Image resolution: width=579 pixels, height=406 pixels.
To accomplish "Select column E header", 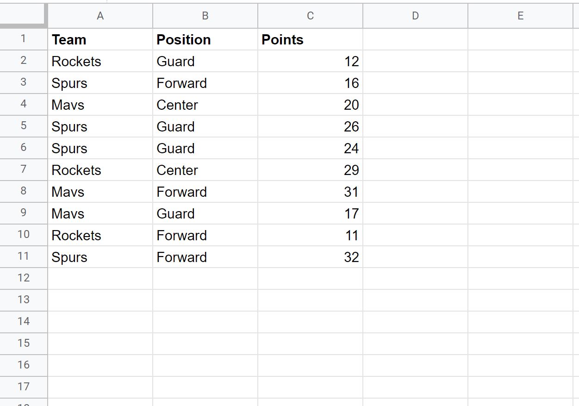I will tap(520, 16).
